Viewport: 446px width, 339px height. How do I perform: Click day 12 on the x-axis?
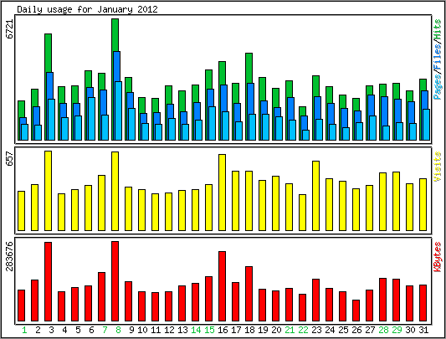coord(169,330)
